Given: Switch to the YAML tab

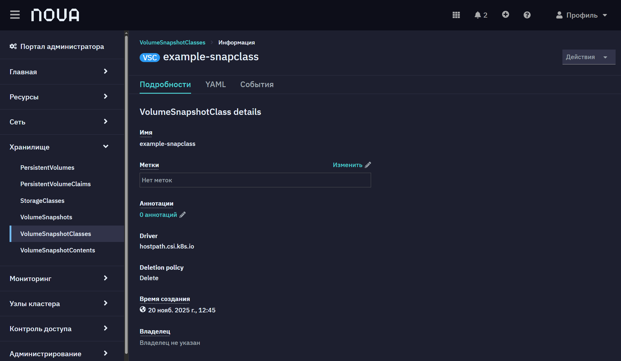Looking at the screenshot, I should [216, 84].
